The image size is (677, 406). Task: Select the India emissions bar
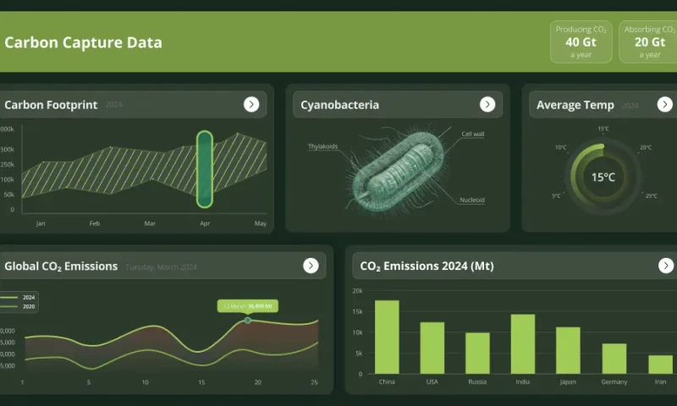[x=523, y=344]
